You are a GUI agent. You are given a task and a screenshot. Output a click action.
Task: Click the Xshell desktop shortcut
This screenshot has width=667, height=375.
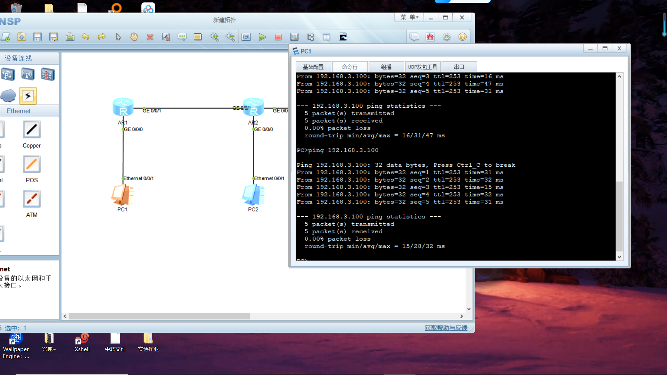tap(82, 340)
